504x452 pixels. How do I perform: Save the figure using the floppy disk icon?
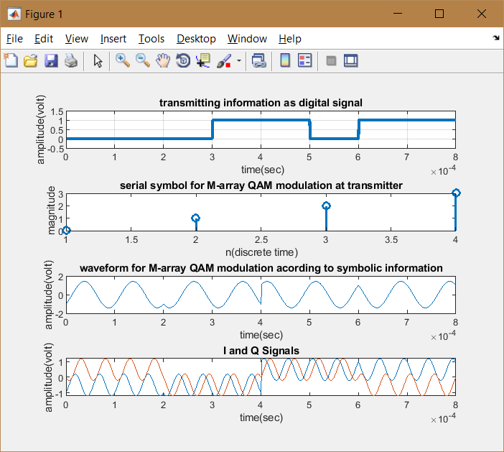tap(51, 60)
